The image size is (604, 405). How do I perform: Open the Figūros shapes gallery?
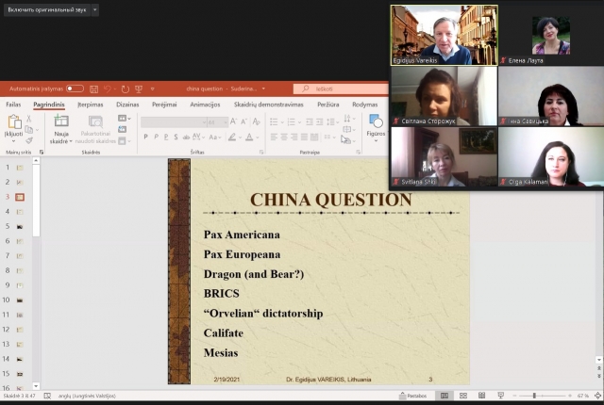point(376,122)
